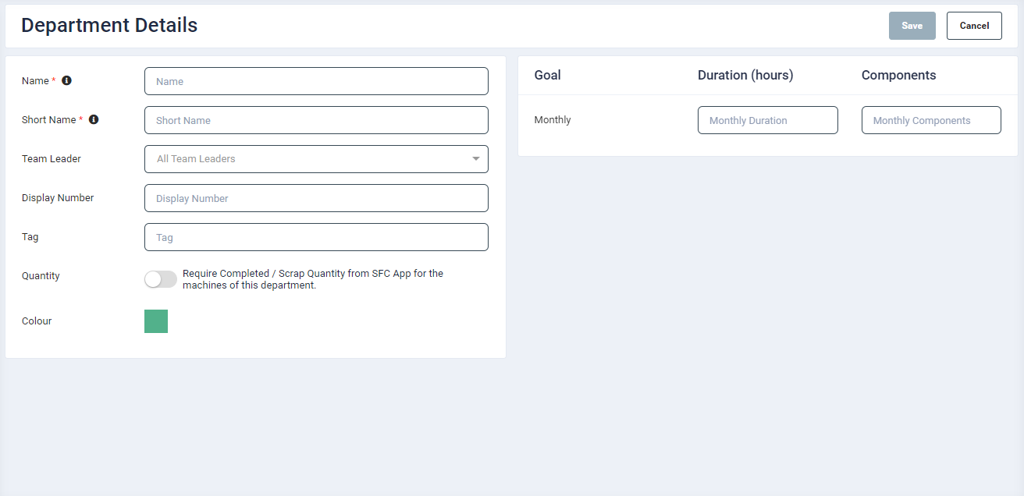Click the info icon beside Name
The width and height of the screenshot is (1024, 496).
click(x=66, y=80)
